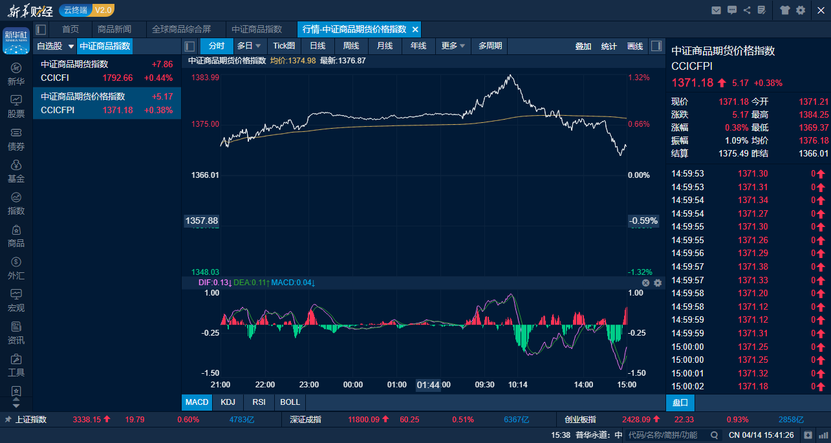
Task: Toggle the left panel using the tab bar icon
Action: pos(41,29)
